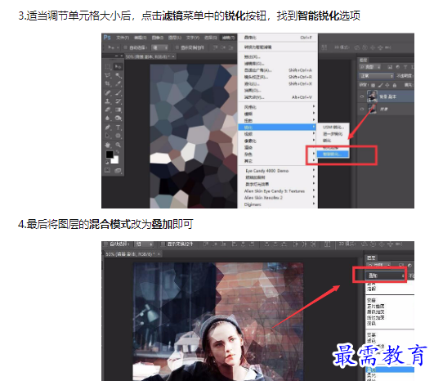This screenshot has width=434, height=381.
Task: Expand the Eye Candy 4000 Demo submenu
Action: [x=277, y=171]
